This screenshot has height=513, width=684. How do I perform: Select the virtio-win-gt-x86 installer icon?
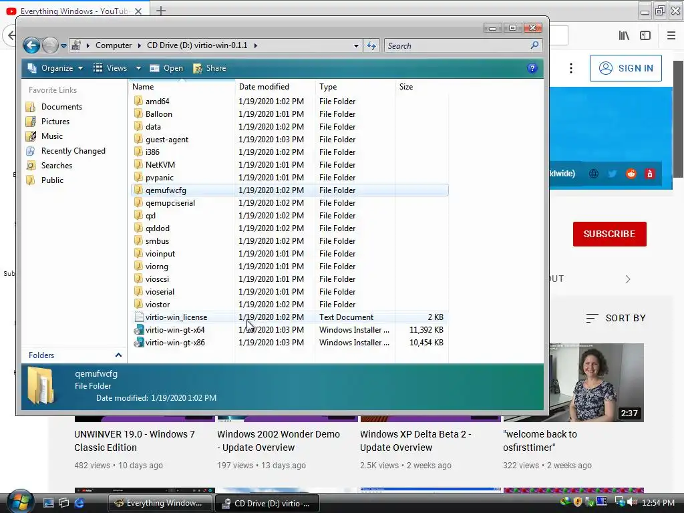[x=139, y=343]
